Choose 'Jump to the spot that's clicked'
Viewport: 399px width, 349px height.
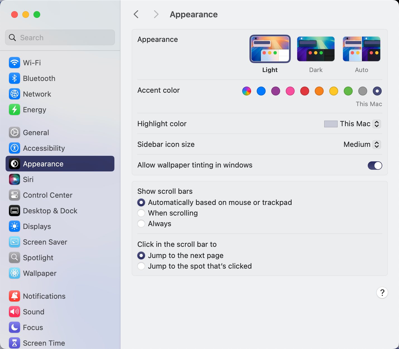141,266
